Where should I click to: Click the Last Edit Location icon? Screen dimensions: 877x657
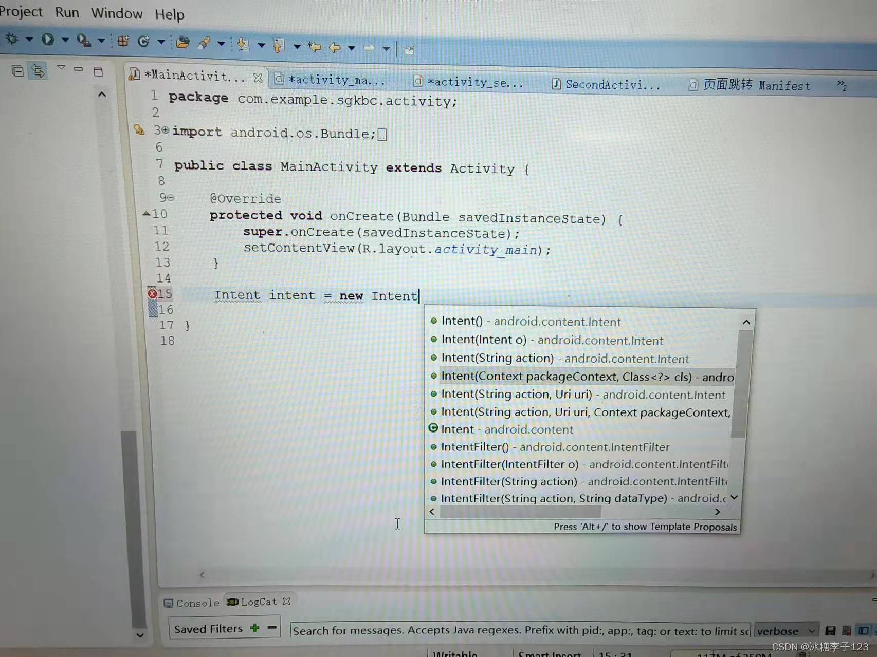tap(315, 47)
